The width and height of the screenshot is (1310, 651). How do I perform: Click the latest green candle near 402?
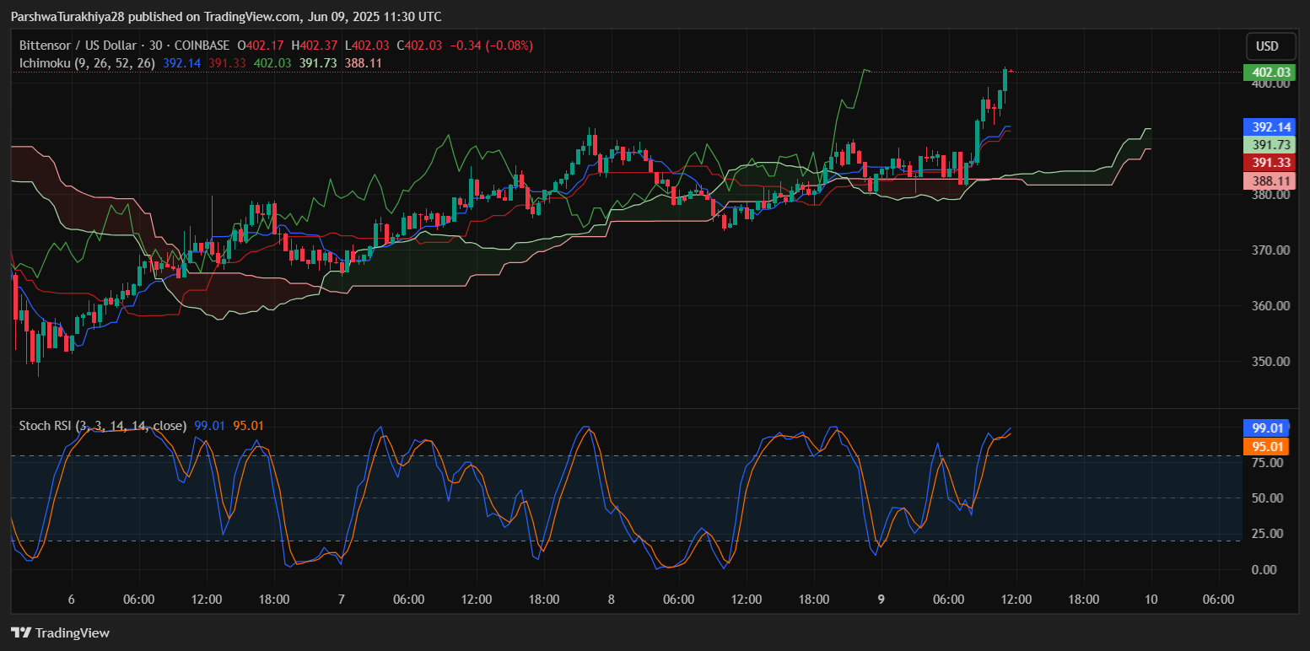[1005, 80]
